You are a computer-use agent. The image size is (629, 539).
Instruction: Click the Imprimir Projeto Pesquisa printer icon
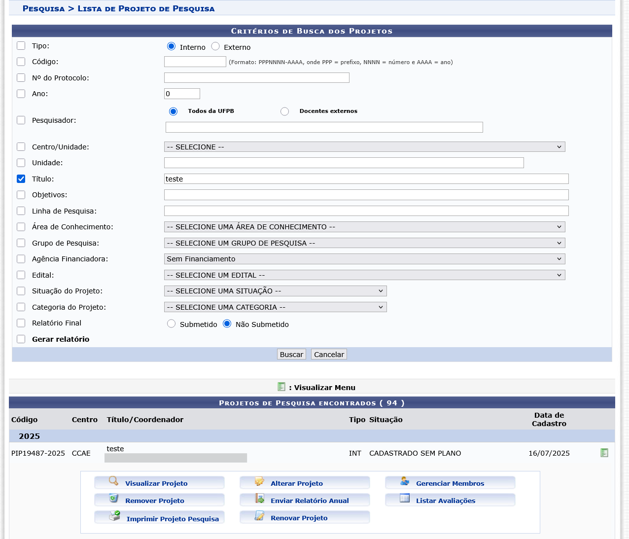pyautogui.click(x=114, y=516)
